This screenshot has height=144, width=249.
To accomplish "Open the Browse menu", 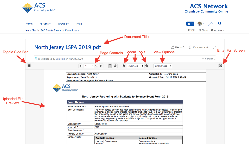I will [x=63, y=24].
